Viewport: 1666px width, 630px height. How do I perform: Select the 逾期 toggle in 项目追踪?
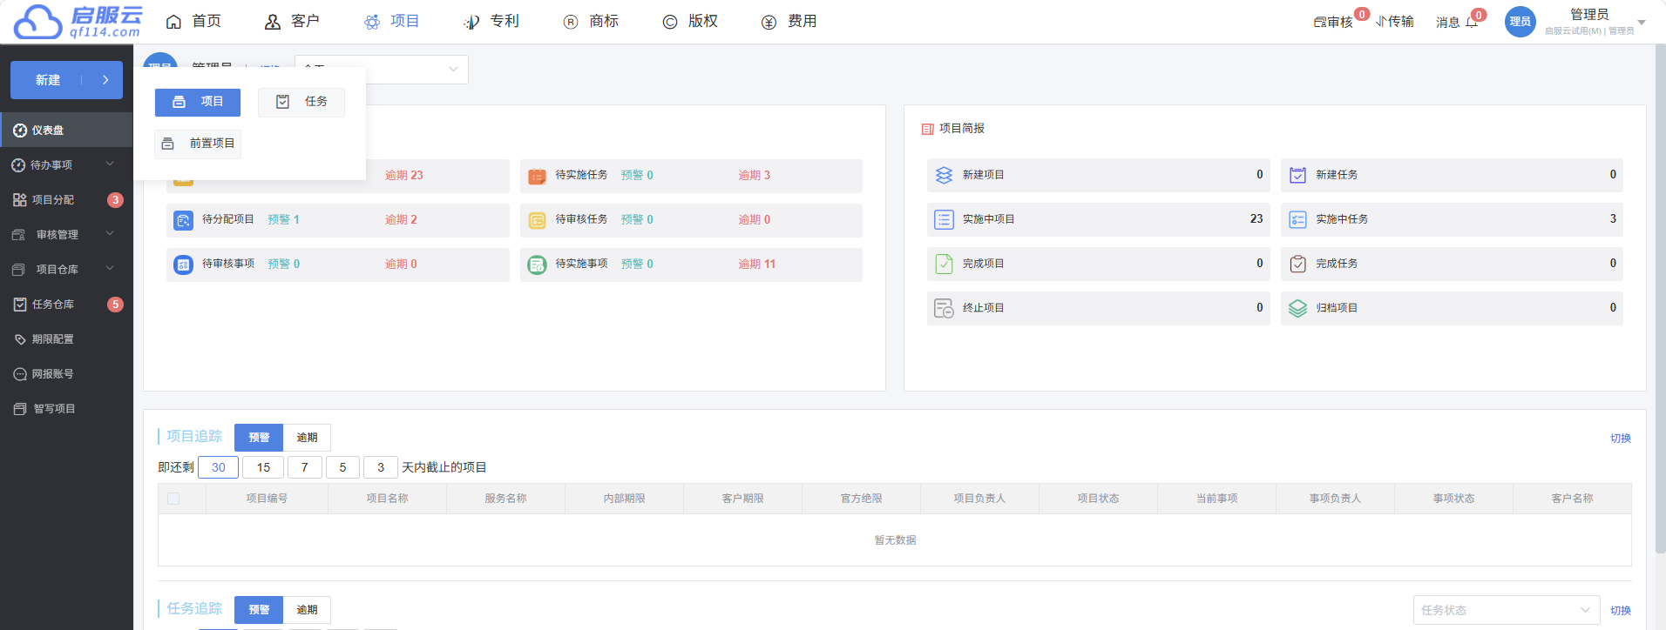pyautogui.click(x=307, y=438)
